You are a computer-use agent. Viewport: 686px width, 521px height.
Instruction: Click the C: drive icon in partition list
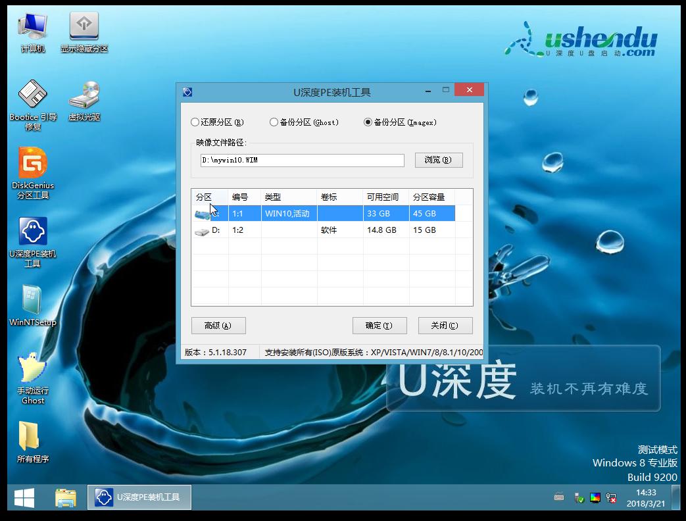[x=203, y=214]
